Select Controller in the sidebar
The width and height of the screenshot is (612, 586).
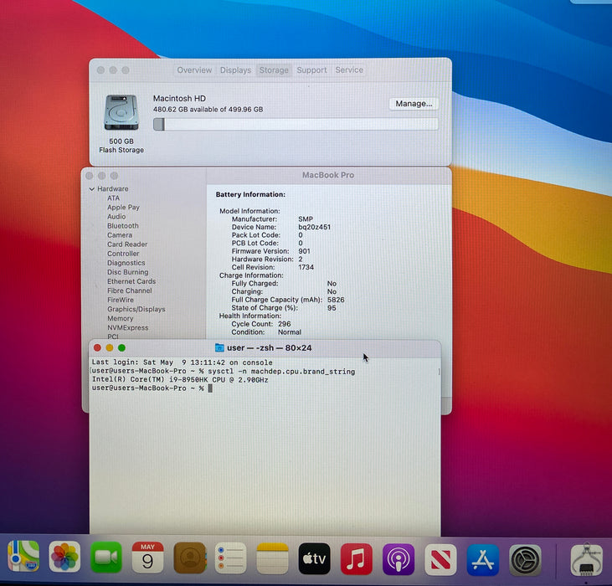[x=123, y=254]
